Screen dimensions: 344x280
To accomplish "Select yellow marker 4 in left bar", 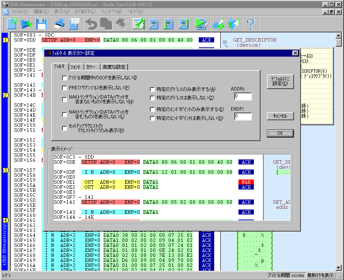I will (5, 220).
